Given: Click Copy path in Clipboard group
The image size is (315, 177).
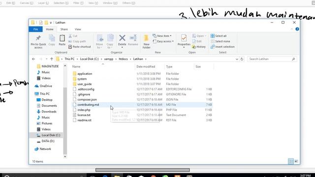Looking at the screenshot, I should tap(77, 41).
